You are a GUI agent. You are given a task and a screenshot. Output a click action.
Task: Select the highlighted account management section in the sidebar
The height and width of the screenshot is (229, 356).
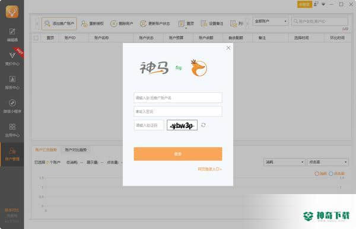pos(12,154)
